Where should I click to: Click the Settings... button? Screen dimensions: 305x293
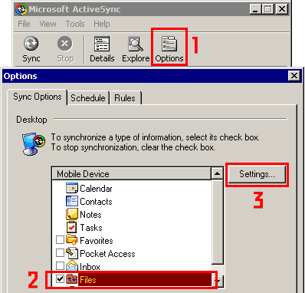pos(257,174)
